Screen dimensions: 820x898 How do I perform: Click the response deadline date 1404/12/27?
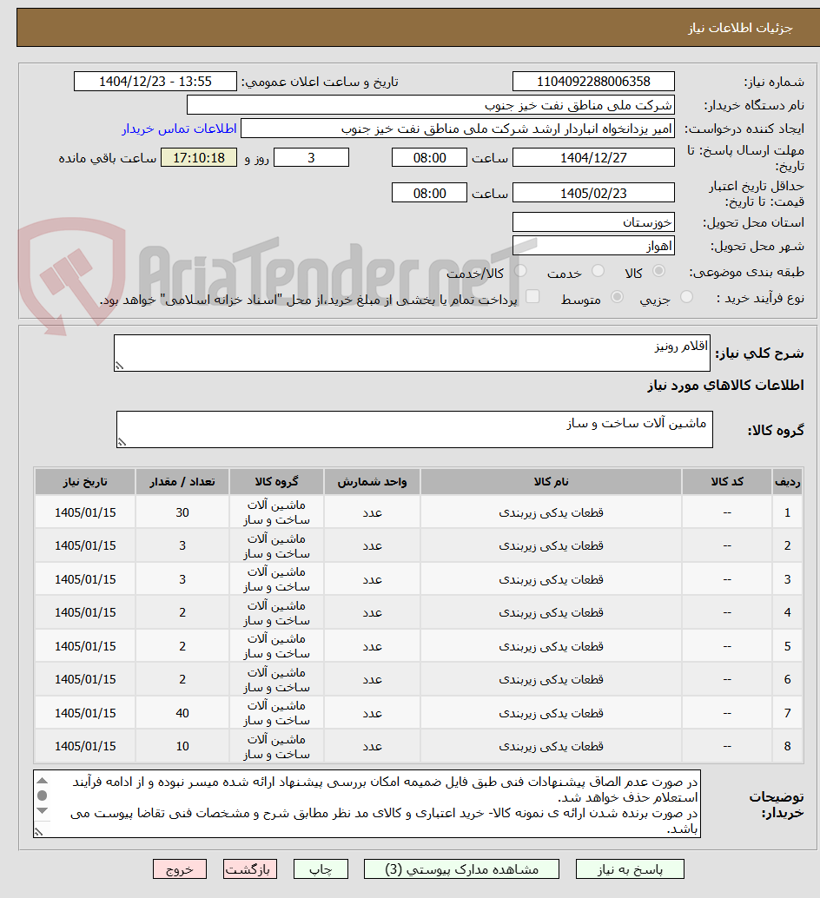tap(593, 157)
